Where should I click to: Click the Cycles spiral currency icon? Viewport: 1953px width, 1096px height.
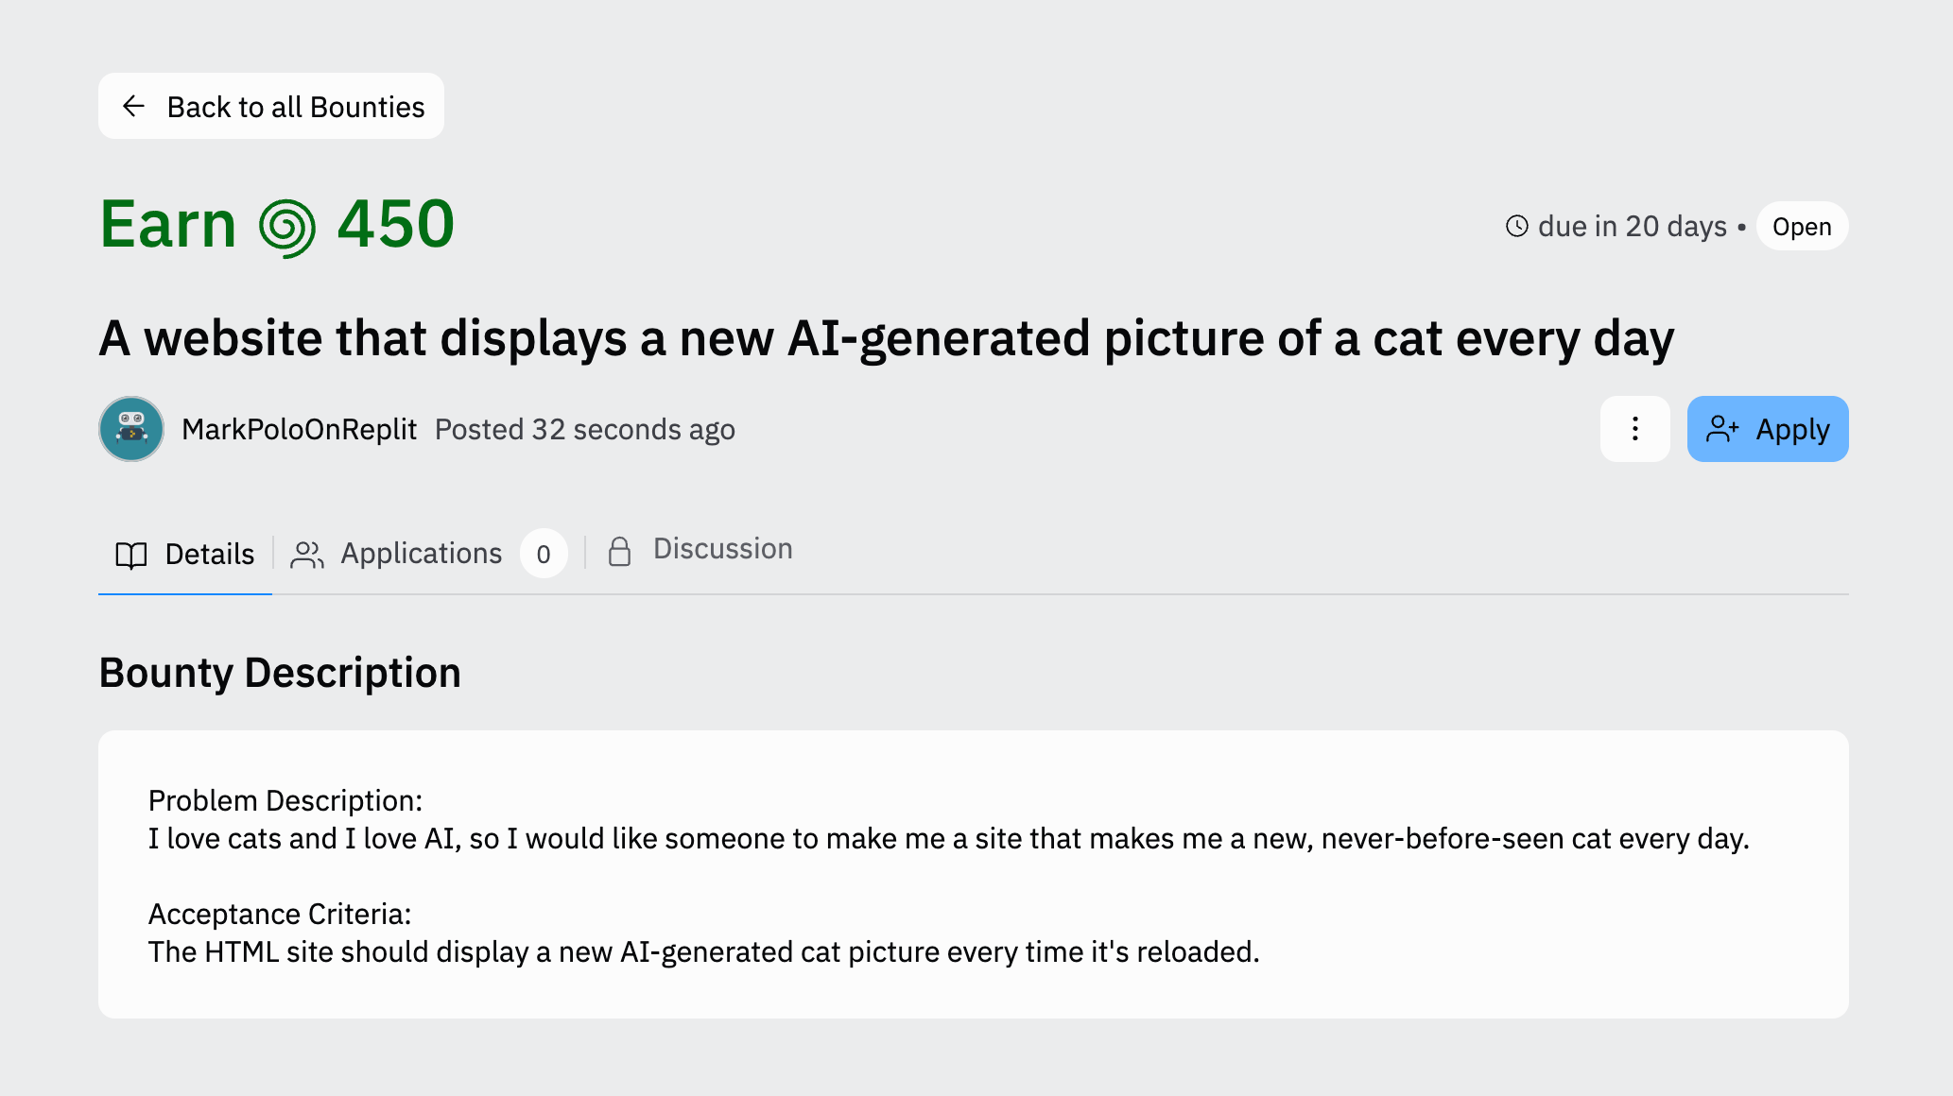click(x=287, y=228)
